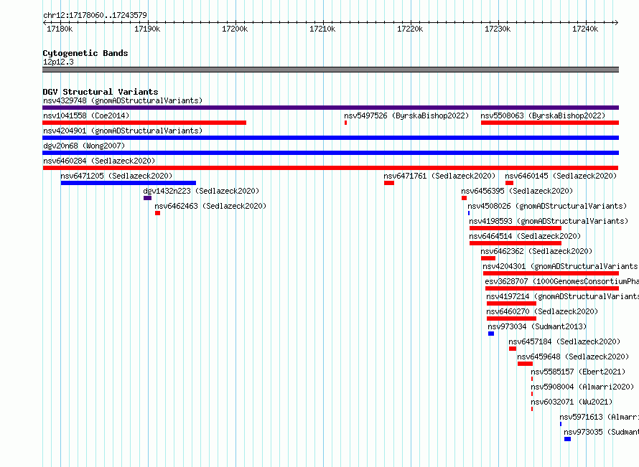
Task: Click the Cytogenetic Bands track title
Action: (x=85, y=53)
